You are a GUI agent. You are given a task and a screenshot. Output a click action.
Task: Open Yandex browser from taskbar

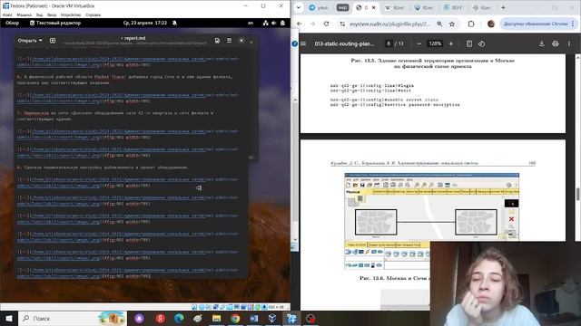160,318
